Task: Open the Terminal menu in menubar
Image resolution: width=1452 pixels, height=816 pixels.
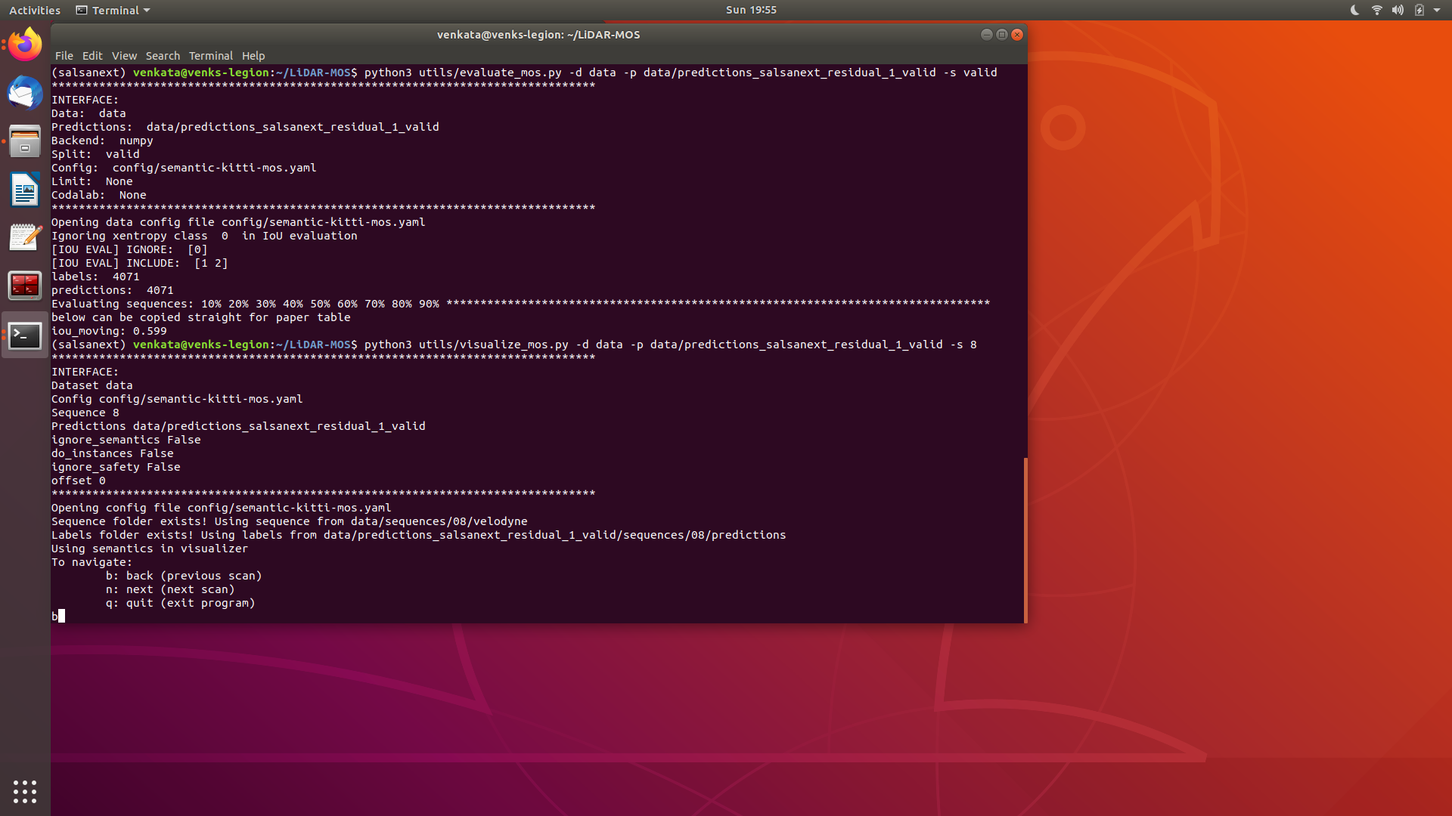Action: point(210,56)
